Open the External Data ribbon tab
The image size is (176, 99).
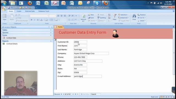30,11
